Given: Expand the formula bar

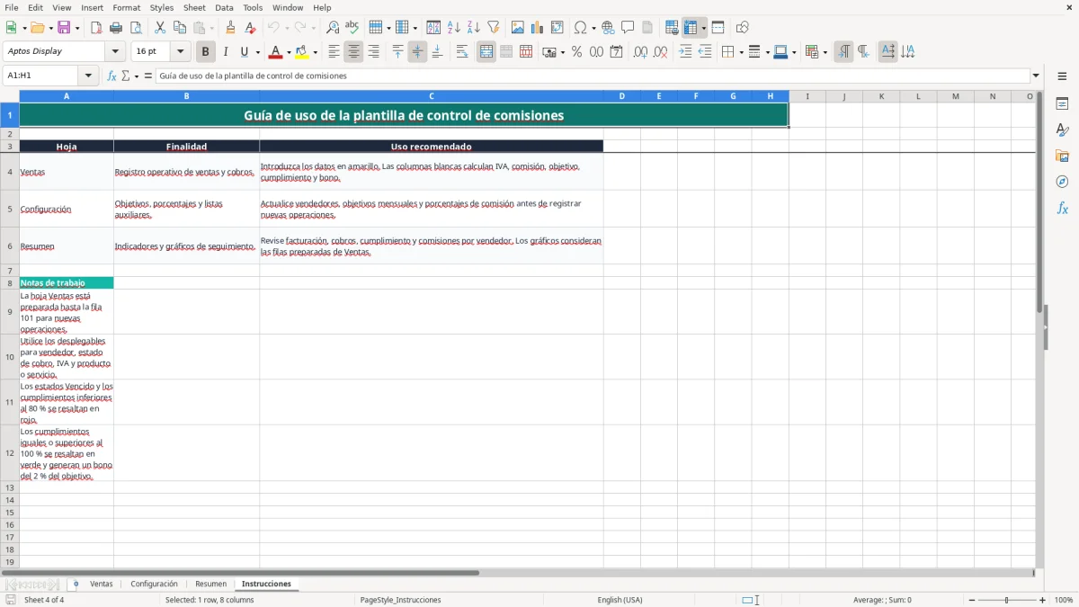Looking at the screenshot, I should (1036, 76).
